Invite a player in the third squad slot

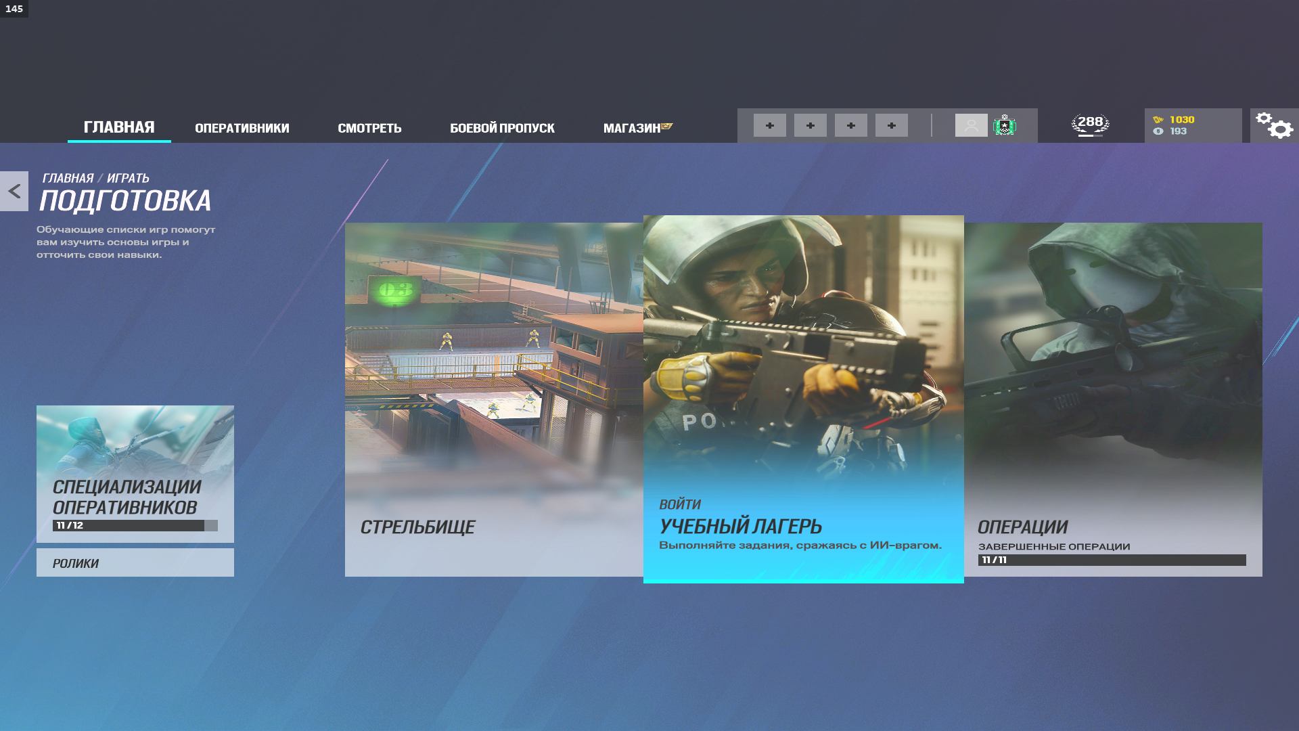coord(851,125)
